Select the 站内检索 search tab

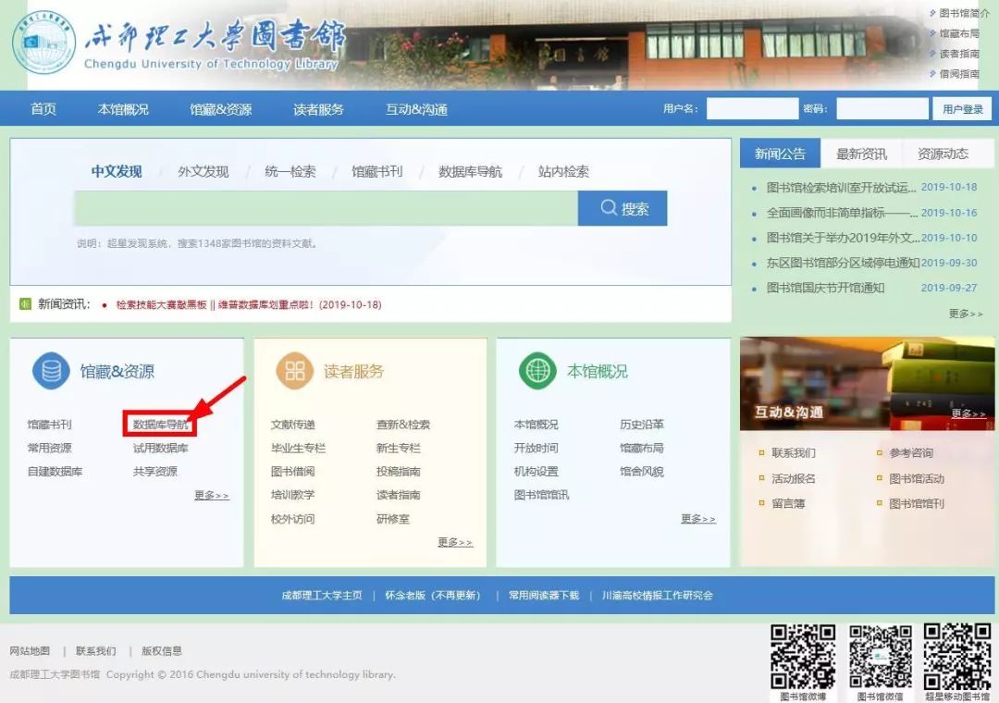point(563,171)
